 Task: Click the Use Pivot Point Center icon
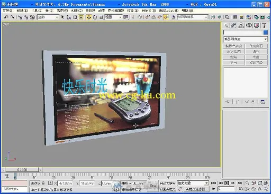125,17
